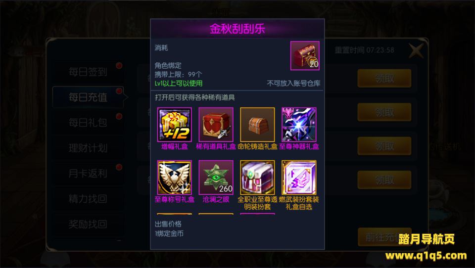
Task: Open the 奖励找回 tab
Action: point(88,224)
